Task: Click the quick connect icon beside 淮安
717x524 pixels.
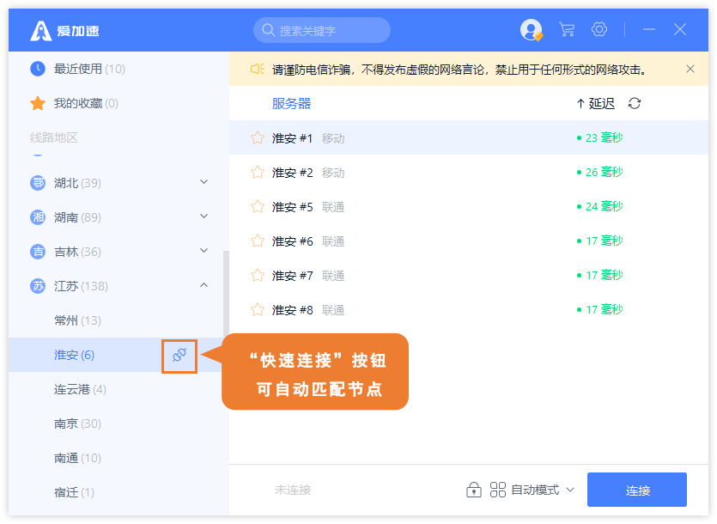Action: (179, 356)
